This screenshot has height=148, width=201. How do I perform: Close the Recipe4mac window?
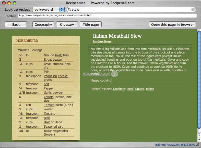tap(4, 3)
